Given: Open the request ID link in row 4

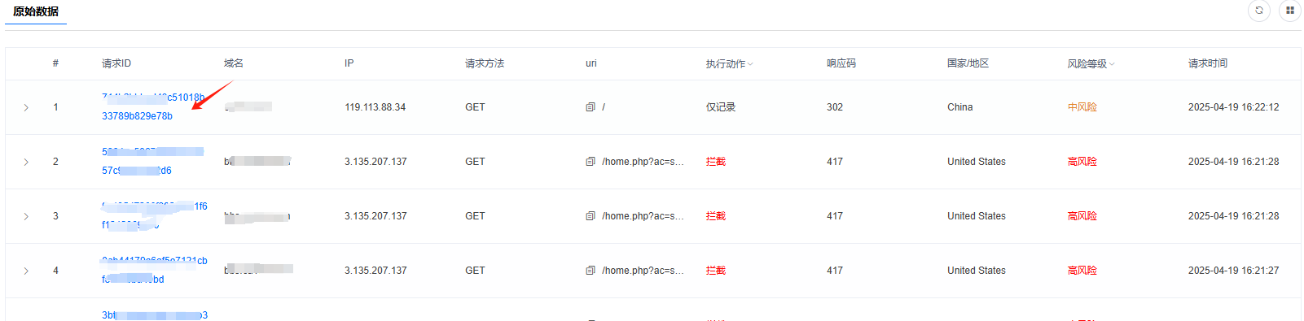Looking at the screenshot, I should [155, 270].
